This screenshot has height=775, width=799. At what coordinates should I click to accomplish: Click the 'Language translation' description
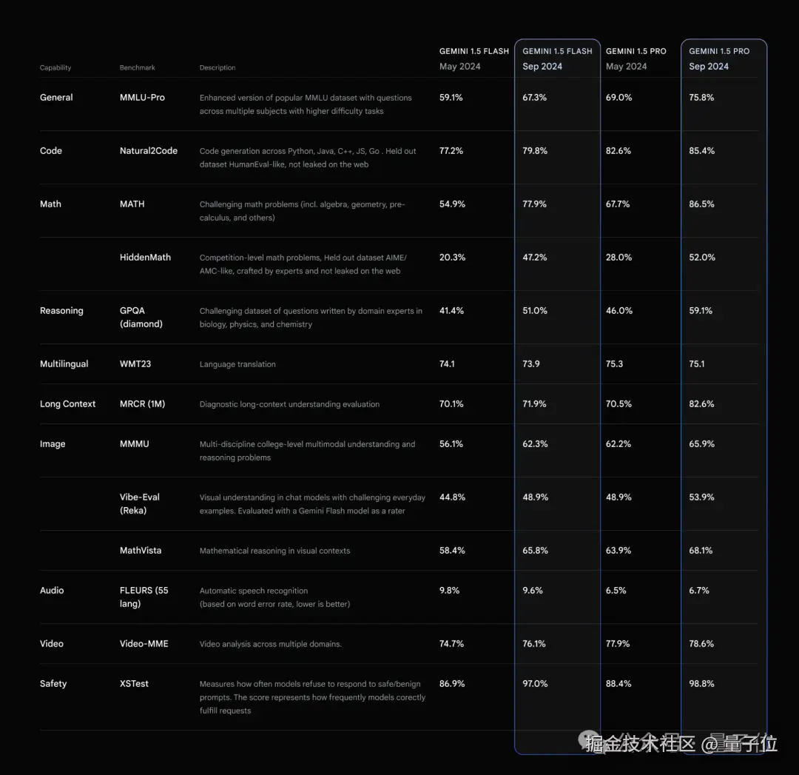click(237, 364)
